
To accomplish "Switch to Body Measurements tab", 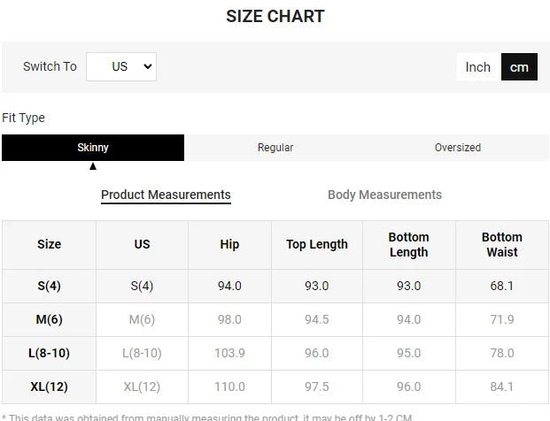I will click(x=384, y=195).
